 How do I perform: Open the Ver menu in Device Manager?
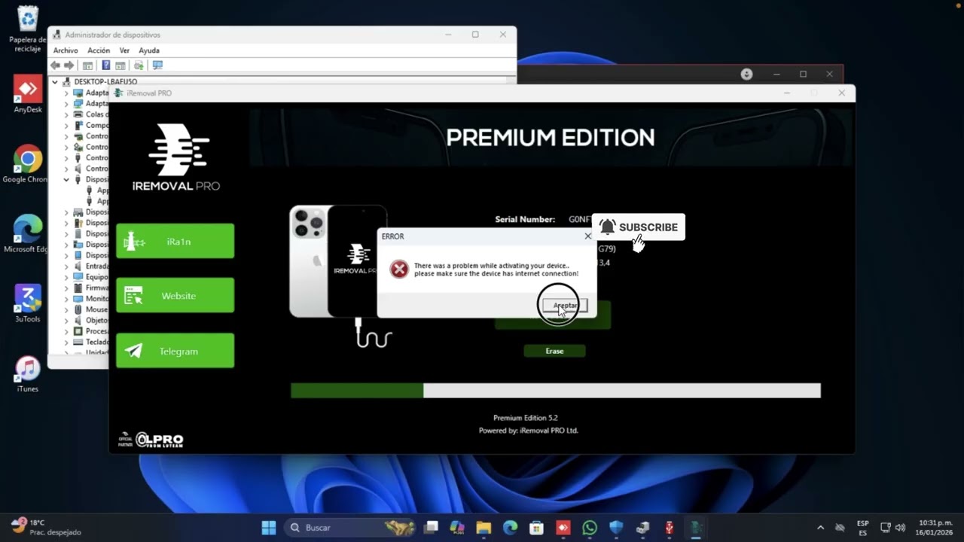[124, 50]
